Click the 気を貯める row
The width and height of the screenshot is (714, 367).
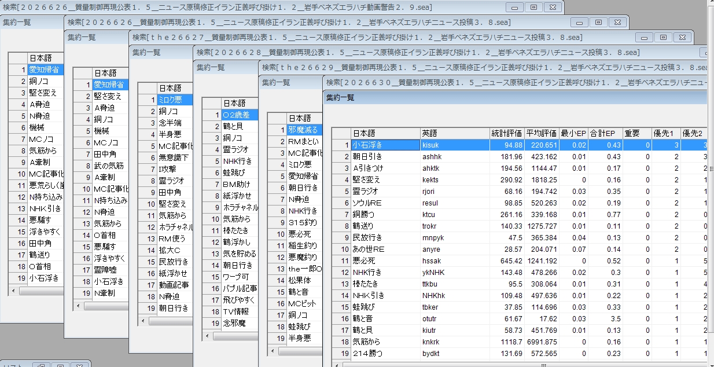(240, 254)
